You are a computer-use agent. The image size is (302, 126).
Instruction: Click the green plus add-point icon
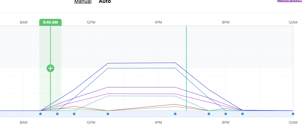click(50, 68)
